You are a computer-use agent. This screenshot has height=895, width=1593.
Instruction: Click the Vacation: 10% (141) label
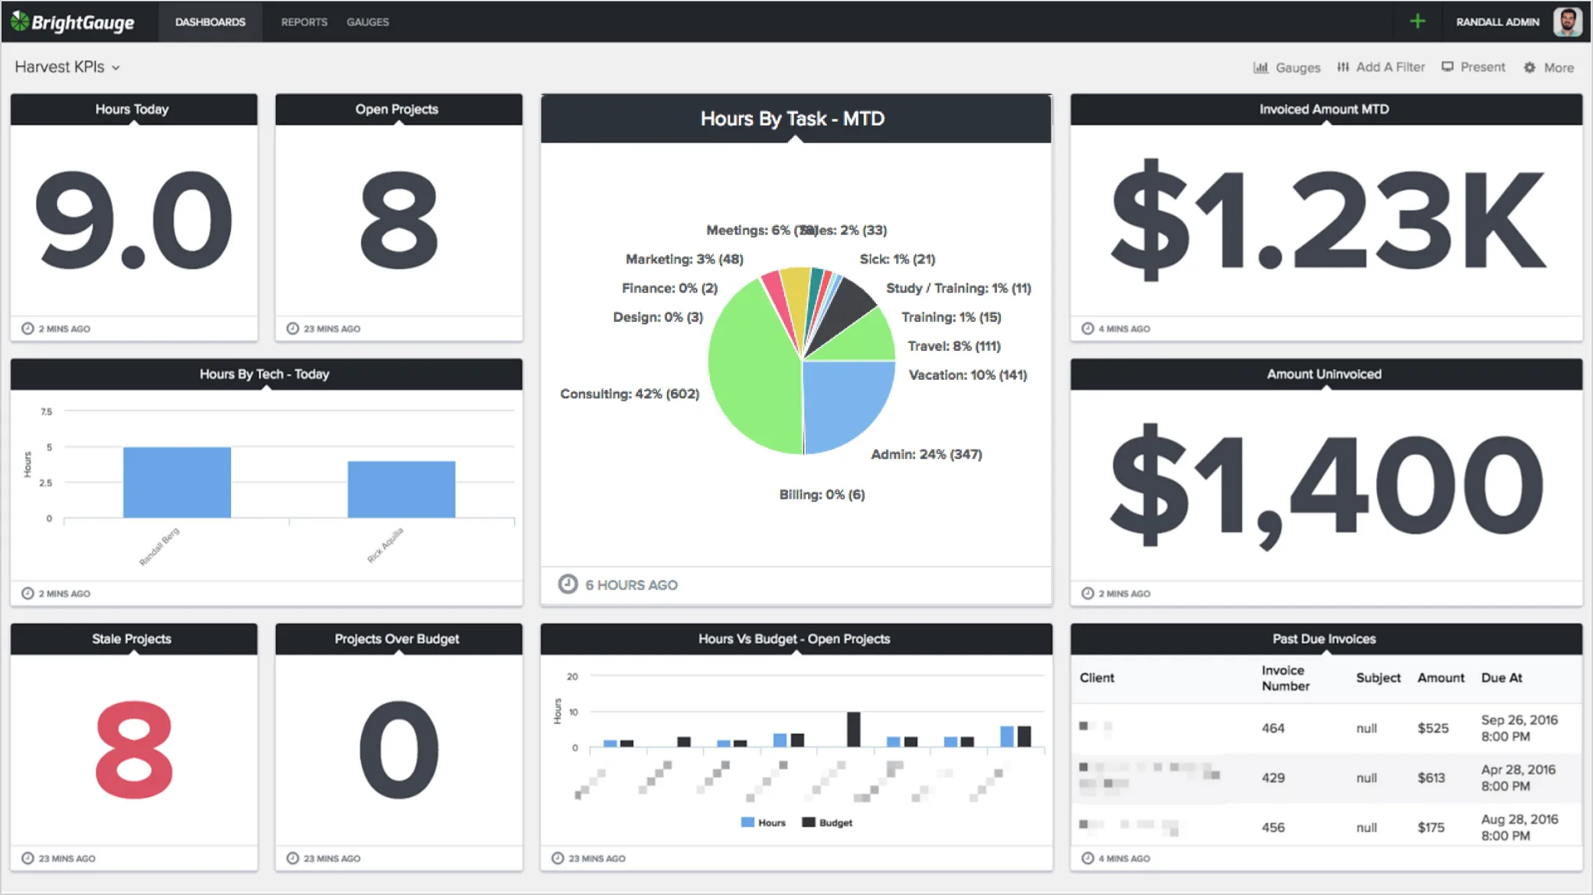pos(967,375)
